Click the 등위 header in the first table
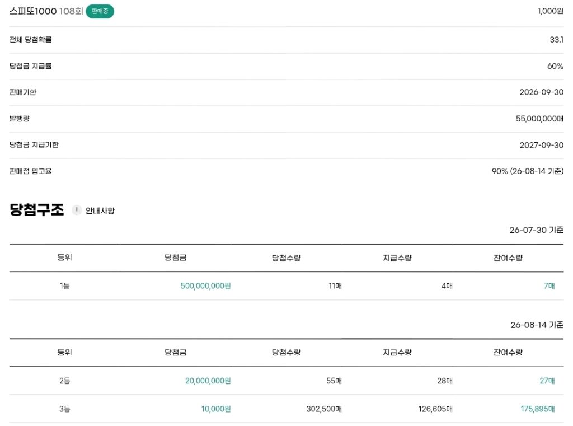 pos(65,258)
